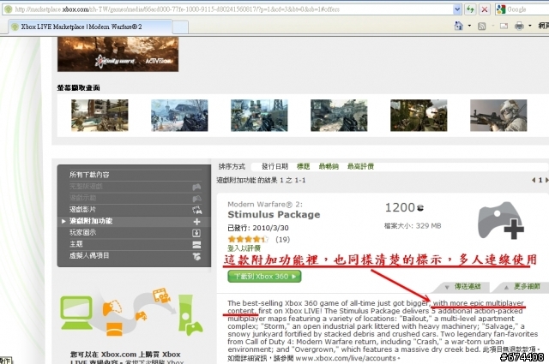Click 下載到 Xbox 360 green button

pos(264,277)
